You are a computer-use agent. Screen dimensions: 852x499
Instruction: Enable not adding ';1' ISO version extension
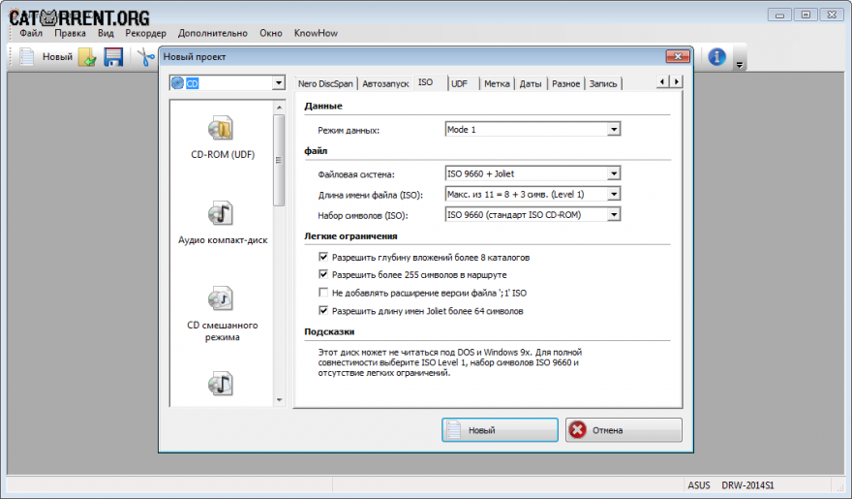click(323, 293)
